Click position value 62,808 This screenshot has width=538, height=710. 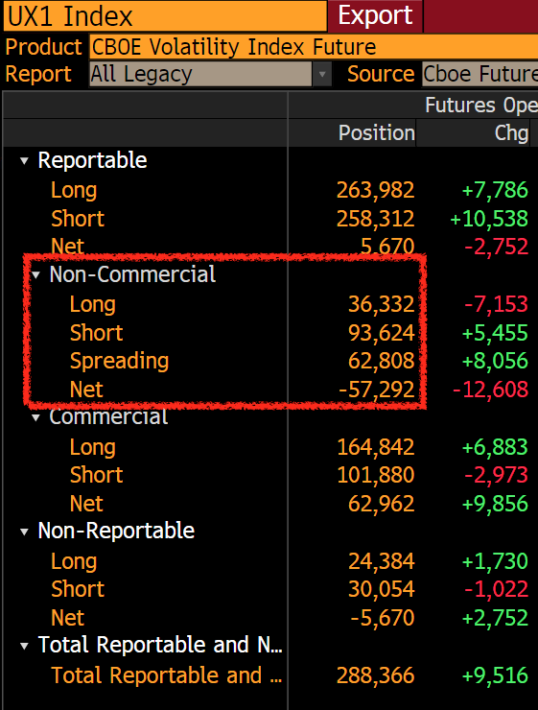click(382, 362)
